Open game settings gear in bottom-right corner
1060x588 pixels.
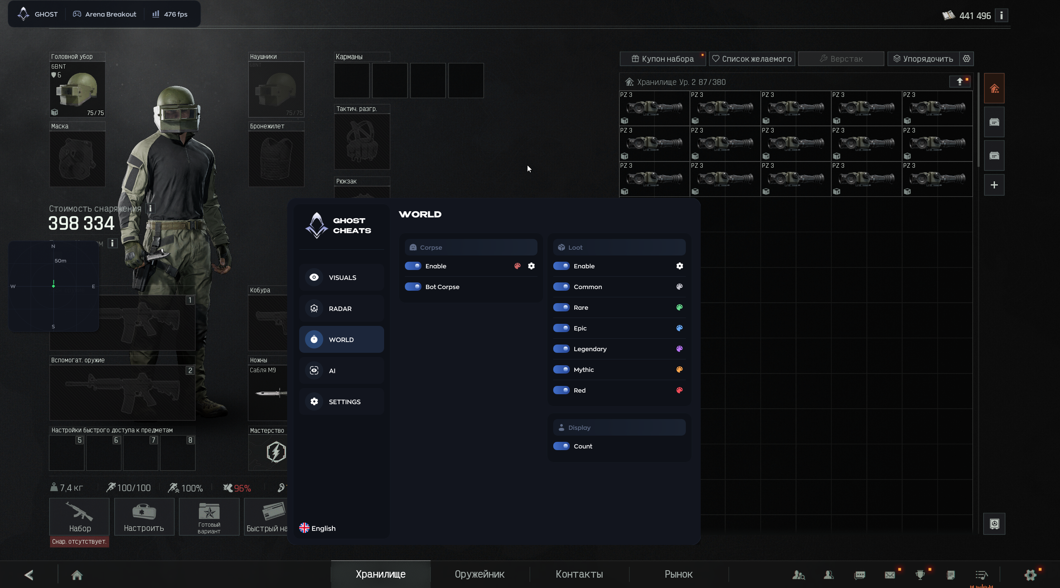point(1030,575)
